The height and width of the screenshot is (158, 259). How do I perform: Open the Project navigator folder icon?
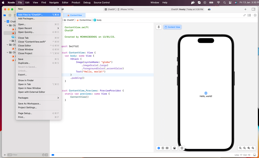[x=5, y=15]
